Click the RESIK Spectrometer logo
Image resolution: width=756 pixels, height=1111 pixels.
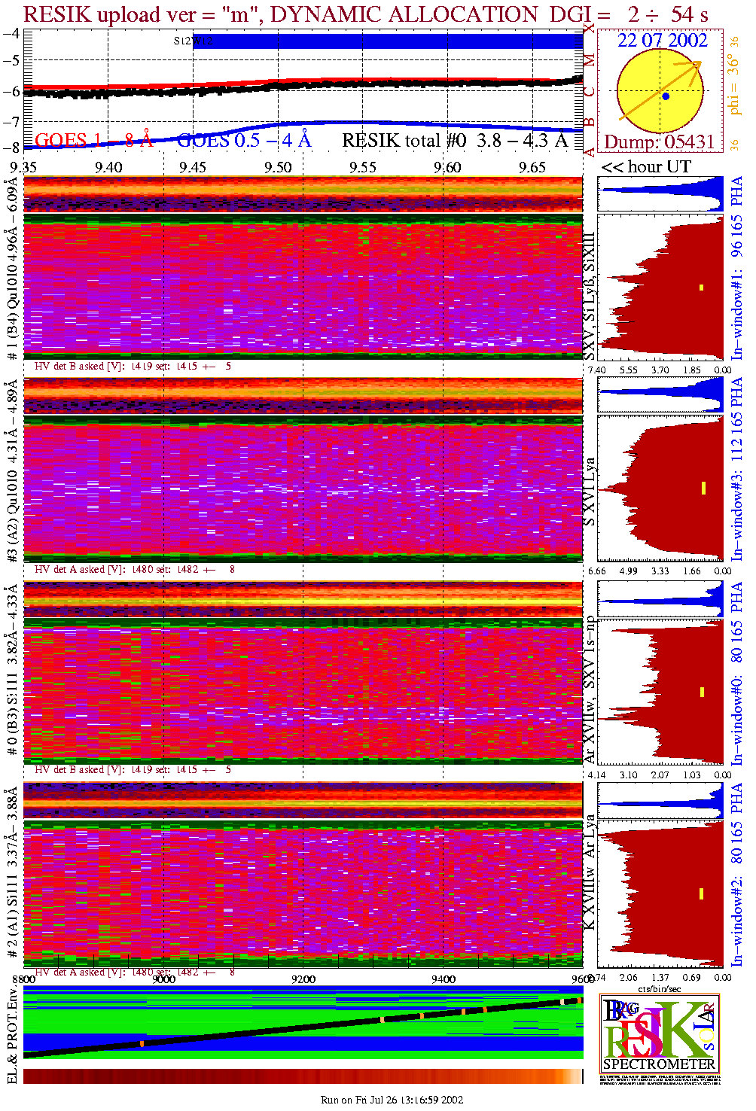click(660, 1033)
